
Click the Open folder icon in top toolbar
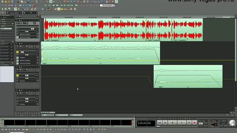point(6,1)
